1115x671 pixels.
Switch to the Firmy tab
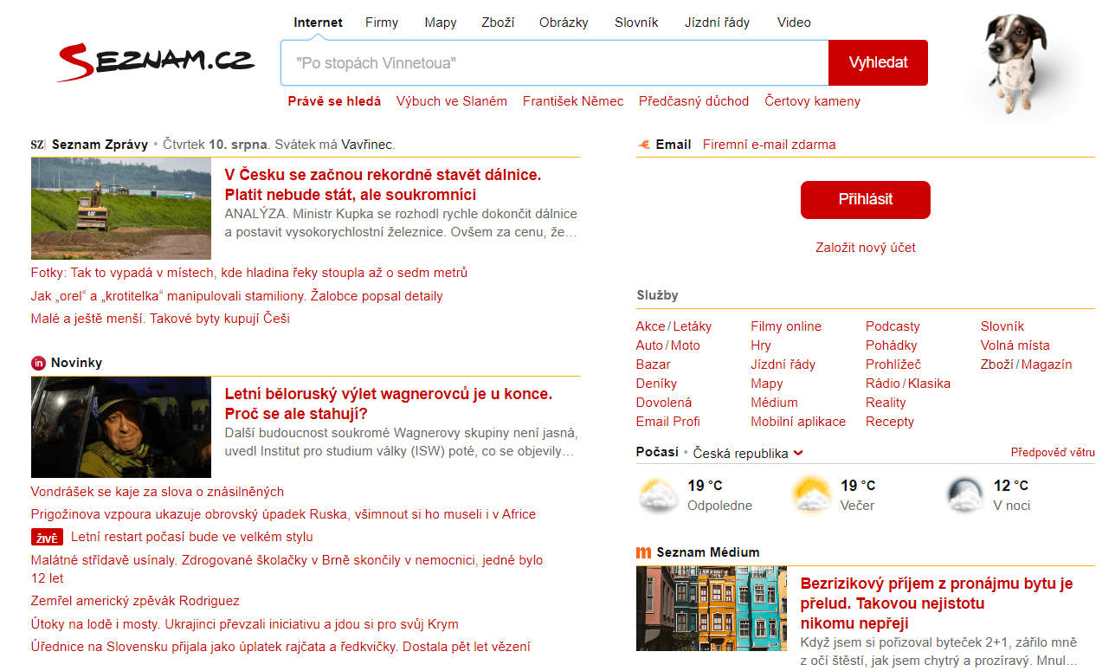click(382, 23)
